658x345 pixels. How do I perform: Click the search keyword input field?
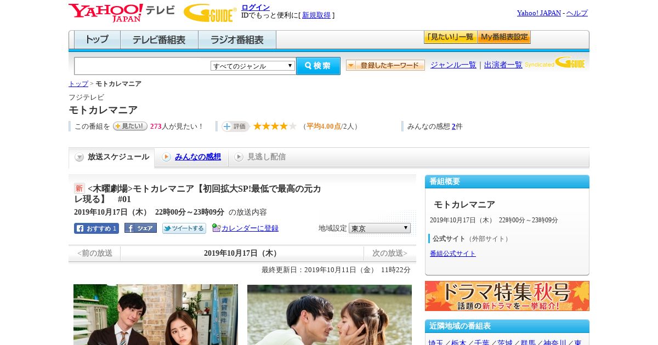point(143,66)
